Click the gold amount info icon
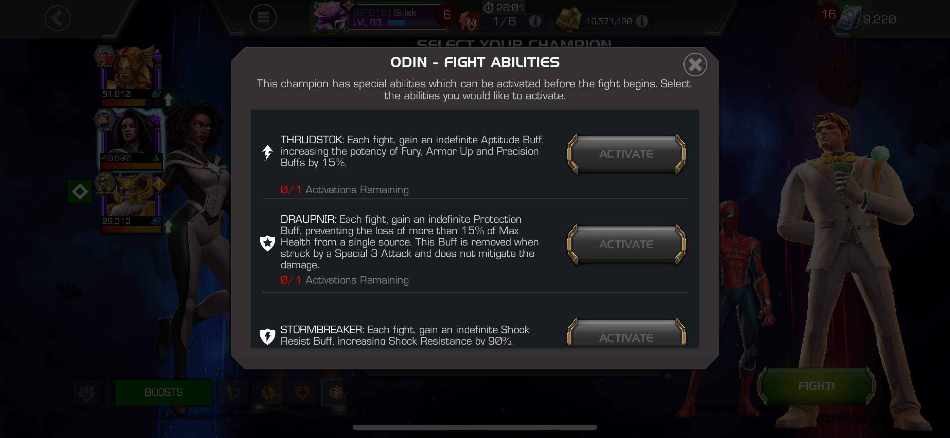950x438 pixels. 642,21
